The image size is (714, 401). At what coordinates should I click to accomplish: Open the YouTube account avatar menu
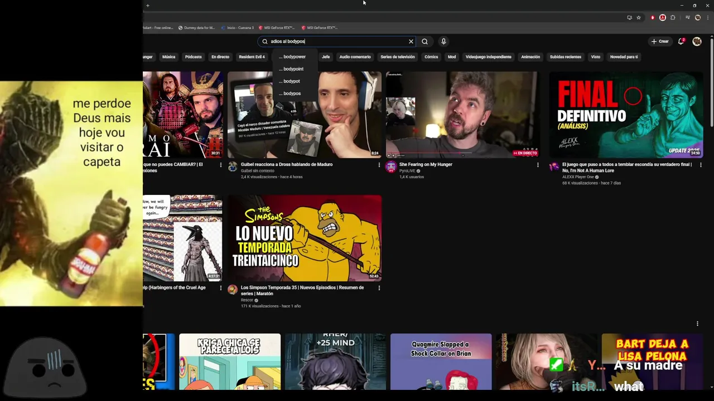(x=697, y=41)
